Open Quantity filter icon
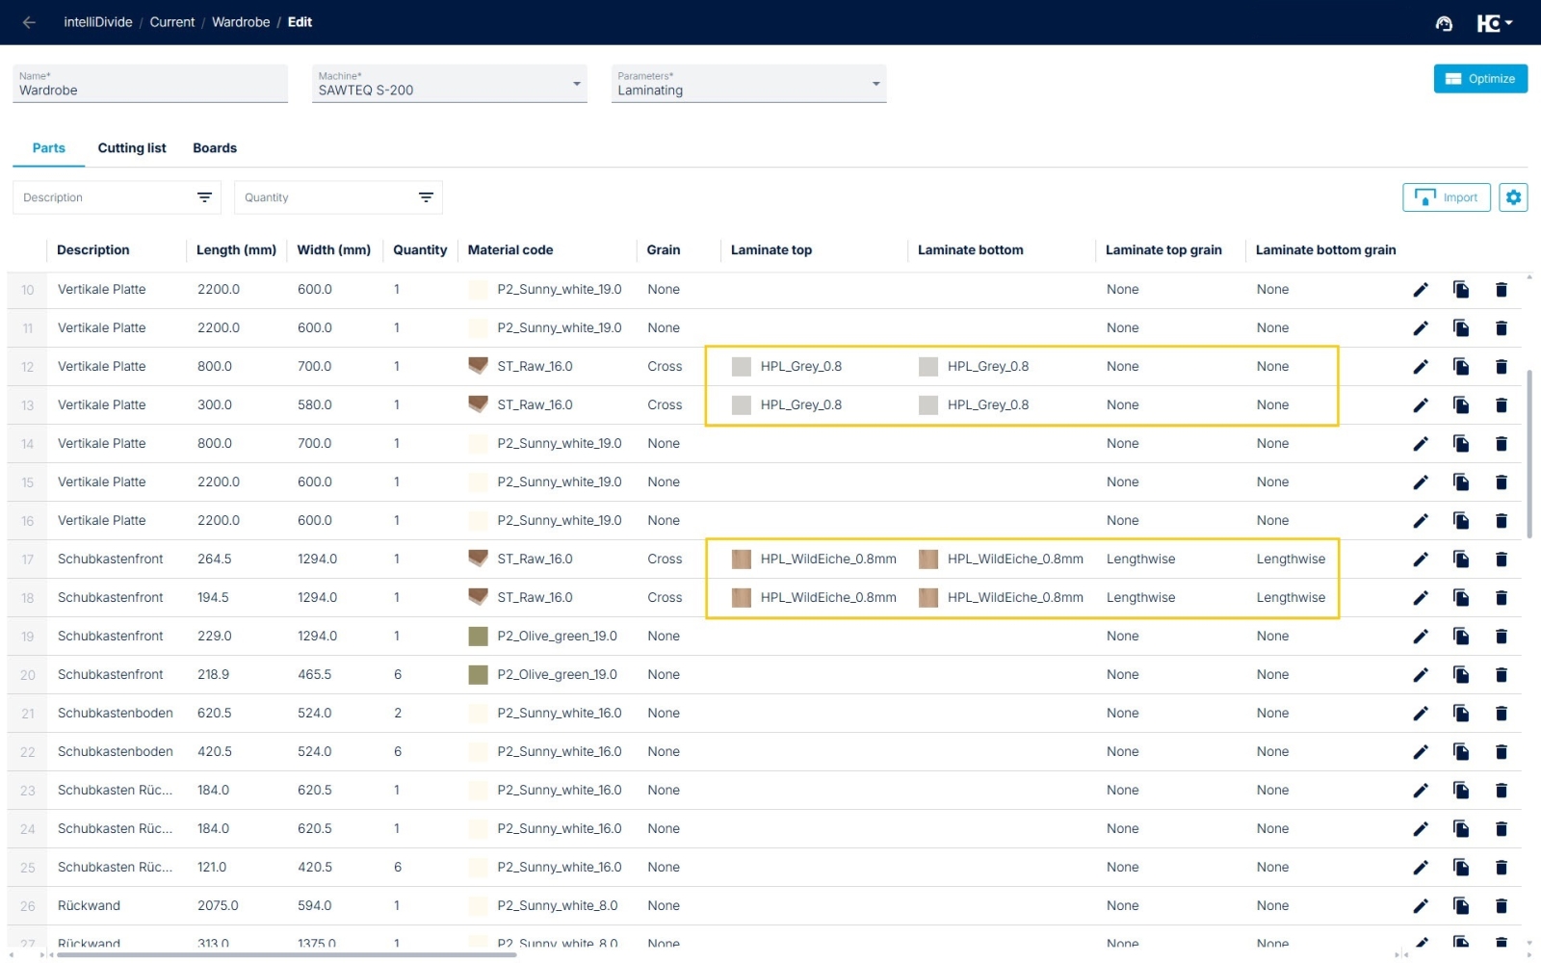 (426, 197)
